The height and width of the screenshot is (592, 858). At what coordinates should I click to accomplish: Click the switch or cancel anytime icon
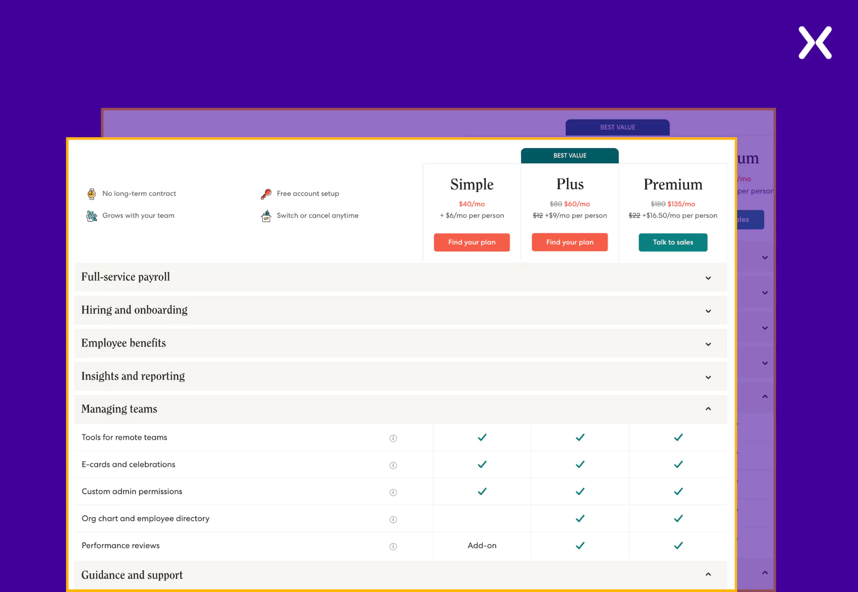tap(265, 215)
